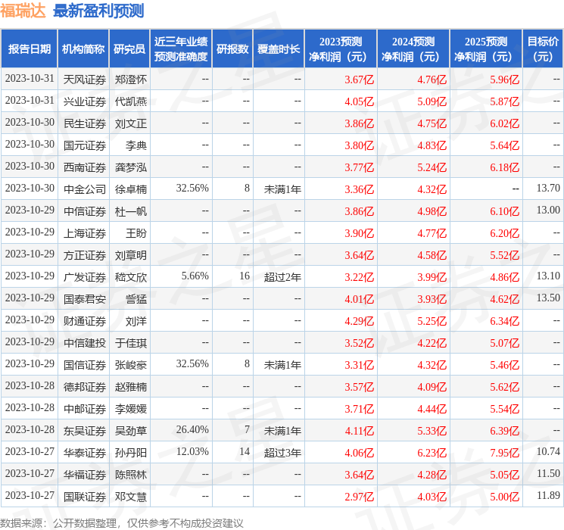Click 方正证券 institution cell
The width and height of the screenshot is (564, 530).
(85, 254)
